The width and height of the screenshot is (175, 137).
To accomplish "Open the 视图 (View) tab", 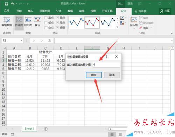I will pos(93,11).
